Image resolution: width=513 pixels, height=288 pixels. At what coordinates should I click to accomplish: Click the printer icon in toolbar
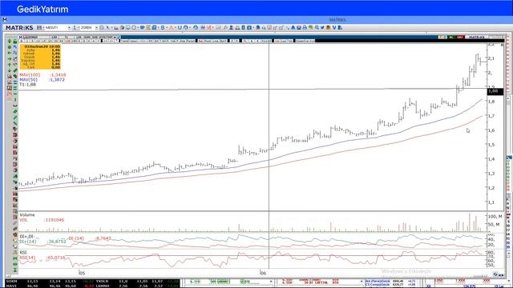pyautogui.click(x=305, y=28)
